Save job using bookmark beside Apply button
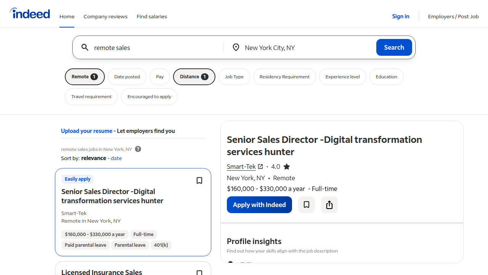 tap(307, 205)
